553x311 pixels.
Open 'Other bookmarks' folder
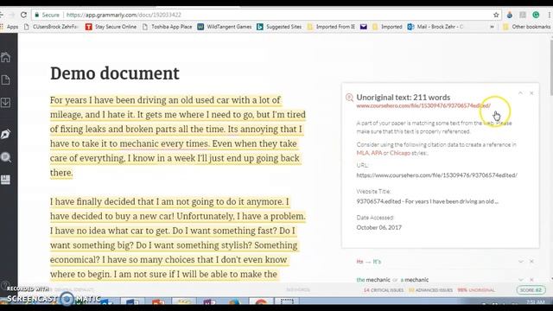[526, 27]
